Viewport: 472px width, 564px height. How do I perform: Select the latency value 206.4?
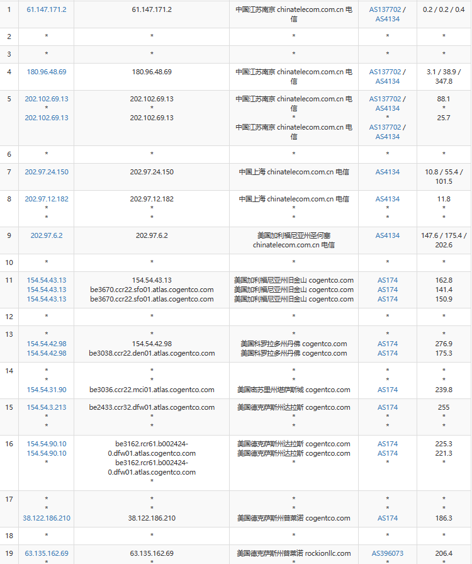(x=444, y=553)
